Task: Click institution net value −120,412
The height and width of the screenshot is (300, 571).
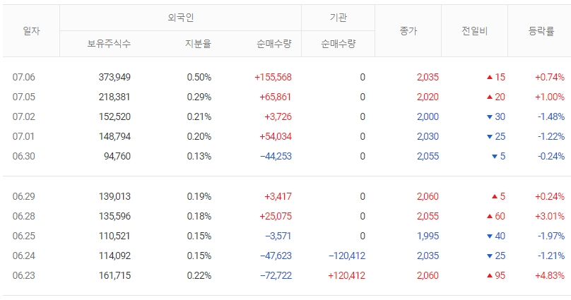Action: [x=347, y=256]
